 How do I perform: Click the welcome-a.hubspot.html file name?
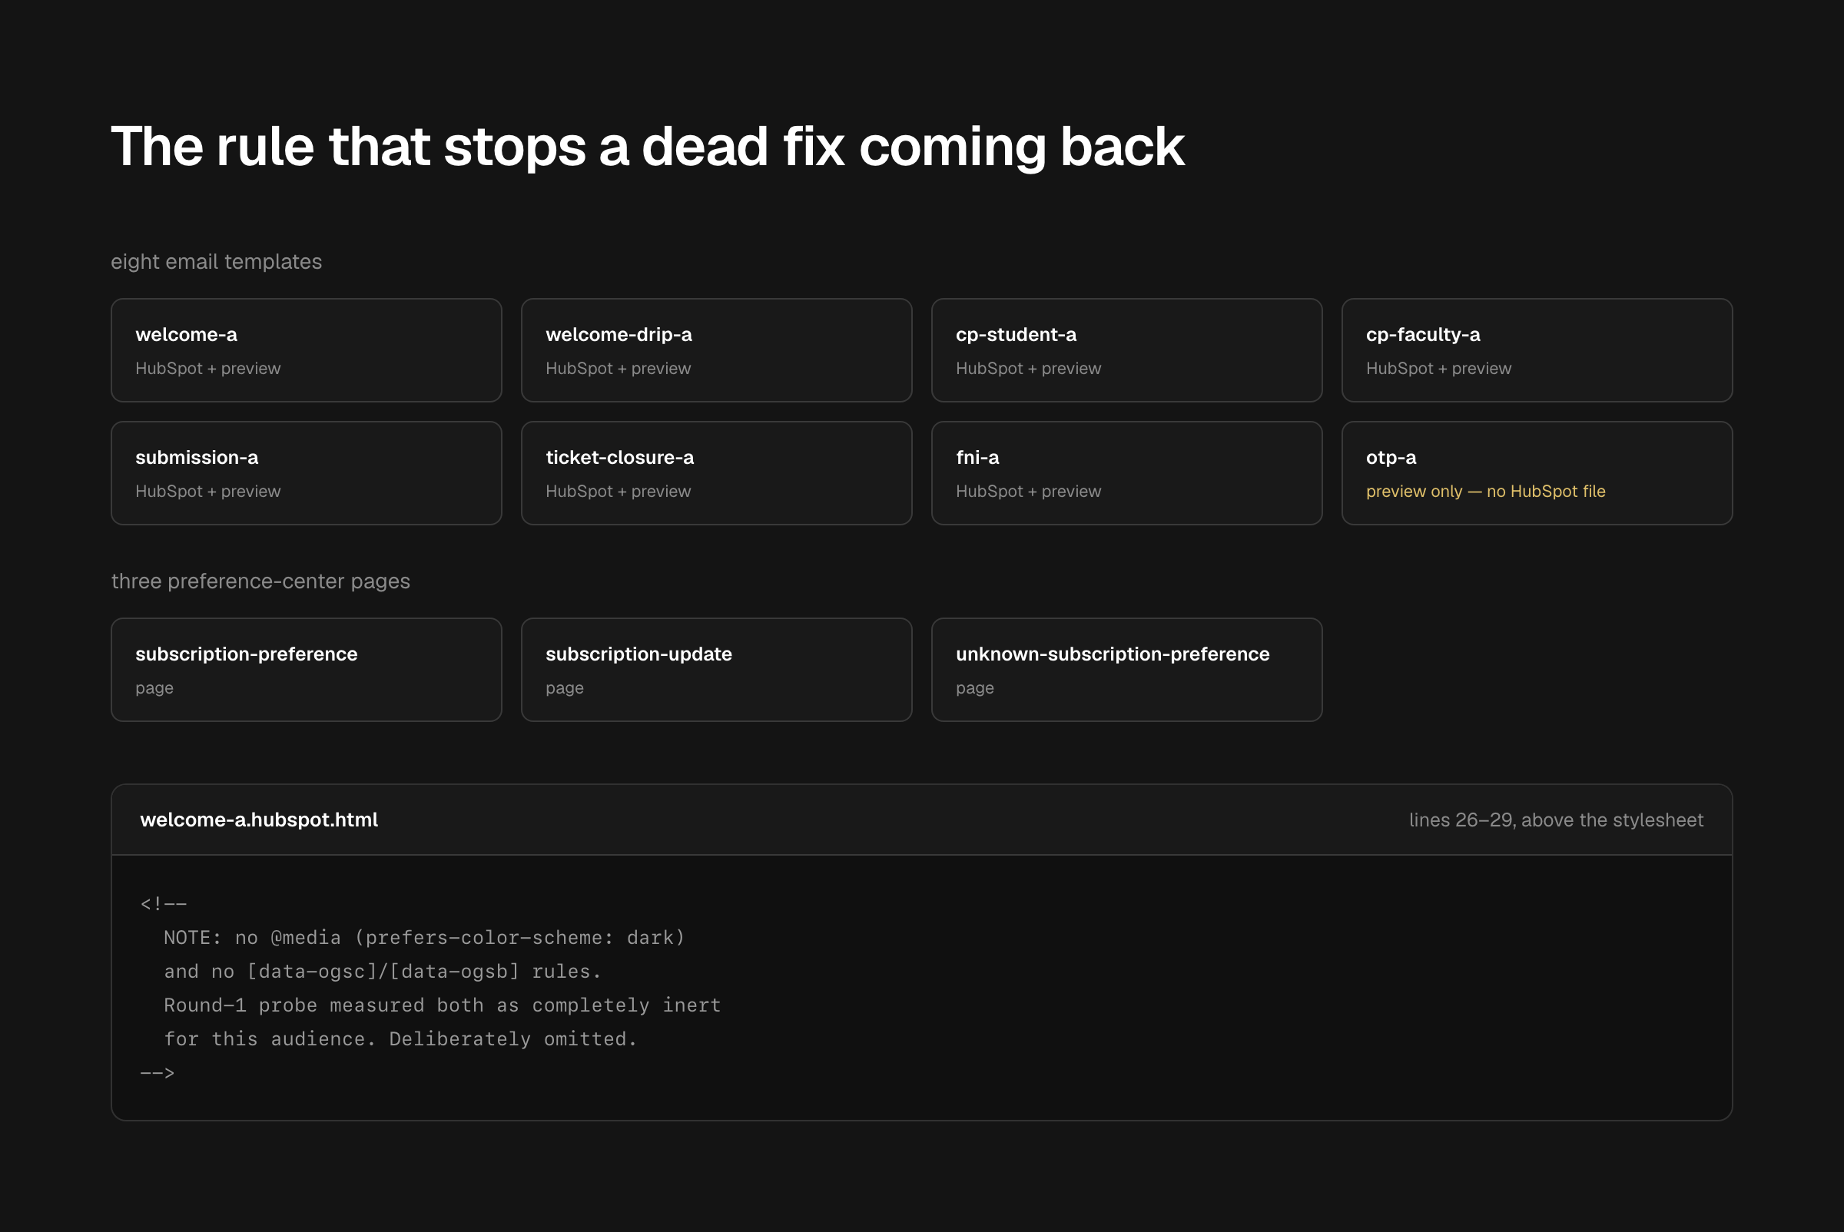click(259, 820)
